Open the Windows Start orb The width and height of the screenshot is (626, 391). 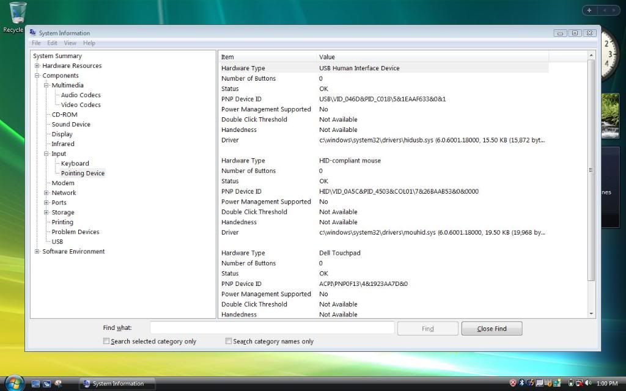pos(13,383)
